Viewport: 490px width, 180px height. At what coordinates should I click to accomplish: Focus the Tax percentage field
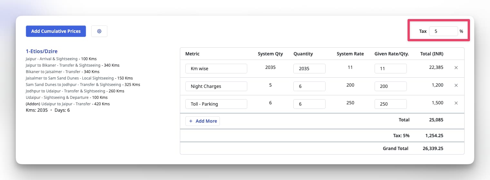coord(443,31)
